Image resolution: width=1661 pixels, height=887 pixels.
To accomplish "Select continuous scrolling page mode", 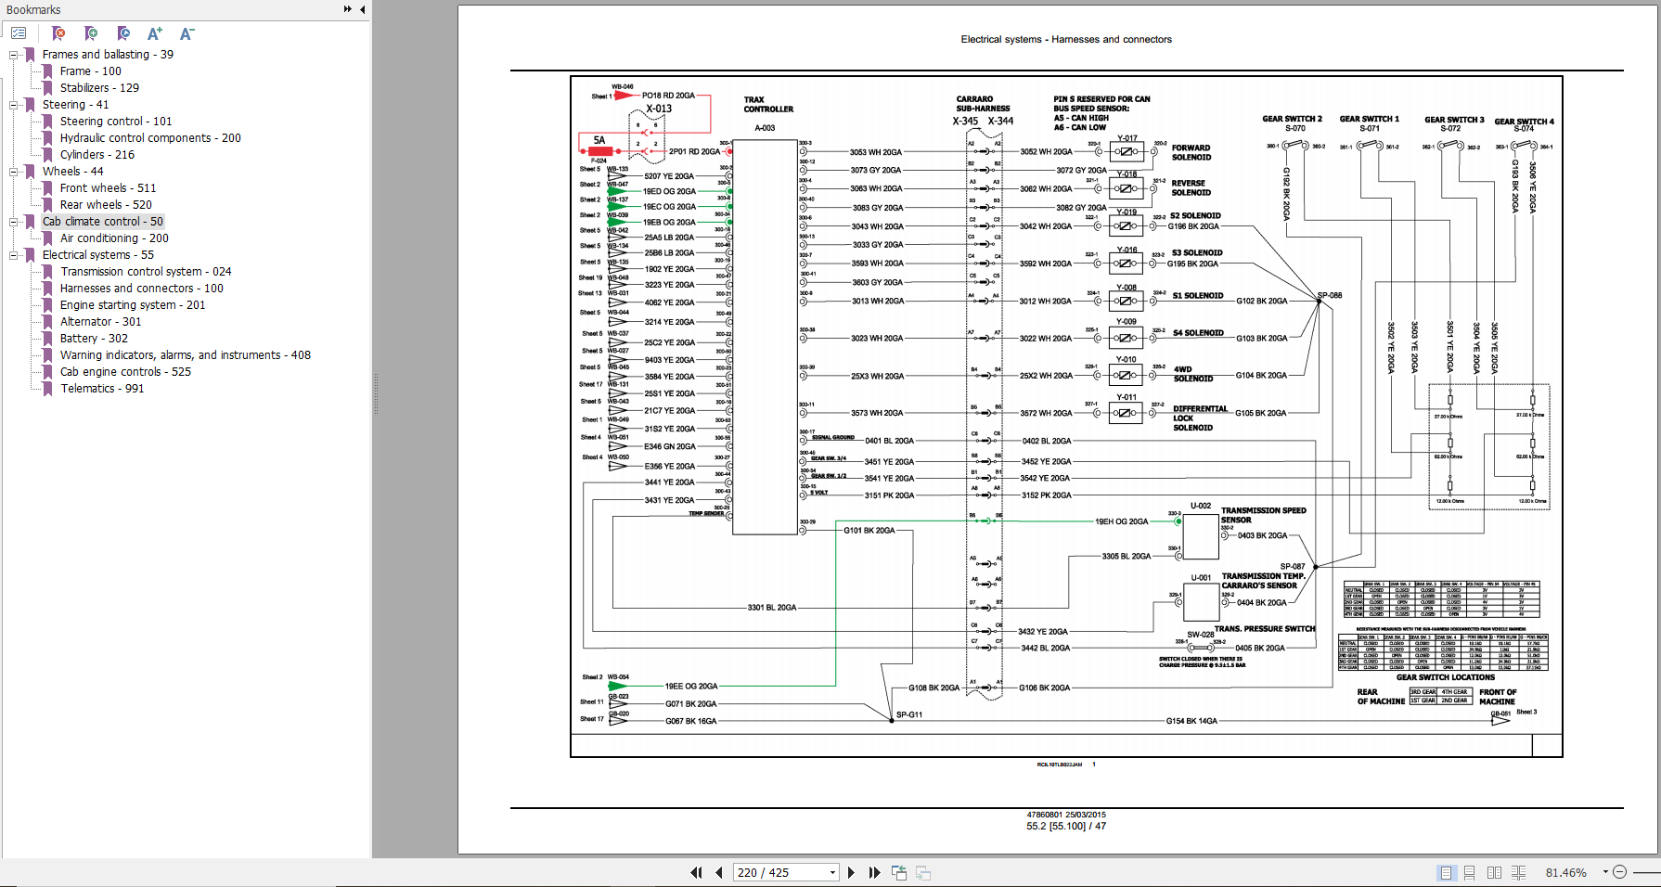I will [1470, 872].
